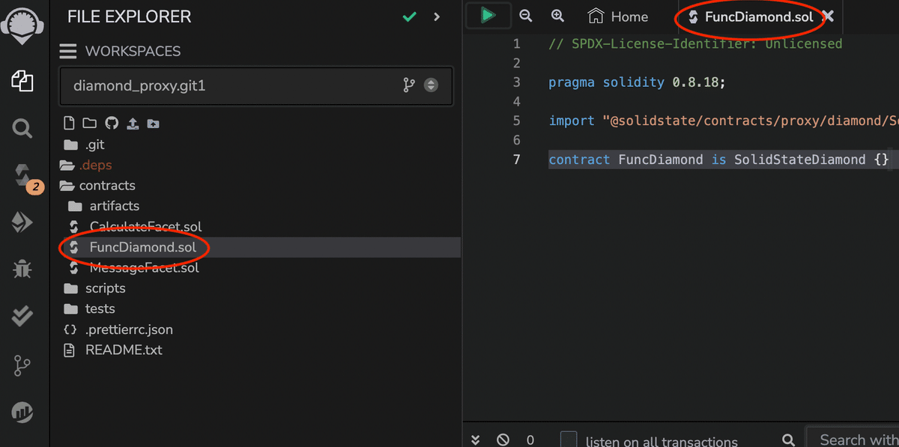899x447 pixels.
Task: Open the Search in files sidebar icon
Action: (x=22, y=129)
